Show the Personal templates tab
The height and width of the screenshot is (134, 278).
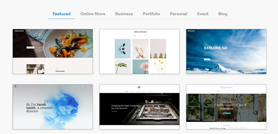pos(178,14)
